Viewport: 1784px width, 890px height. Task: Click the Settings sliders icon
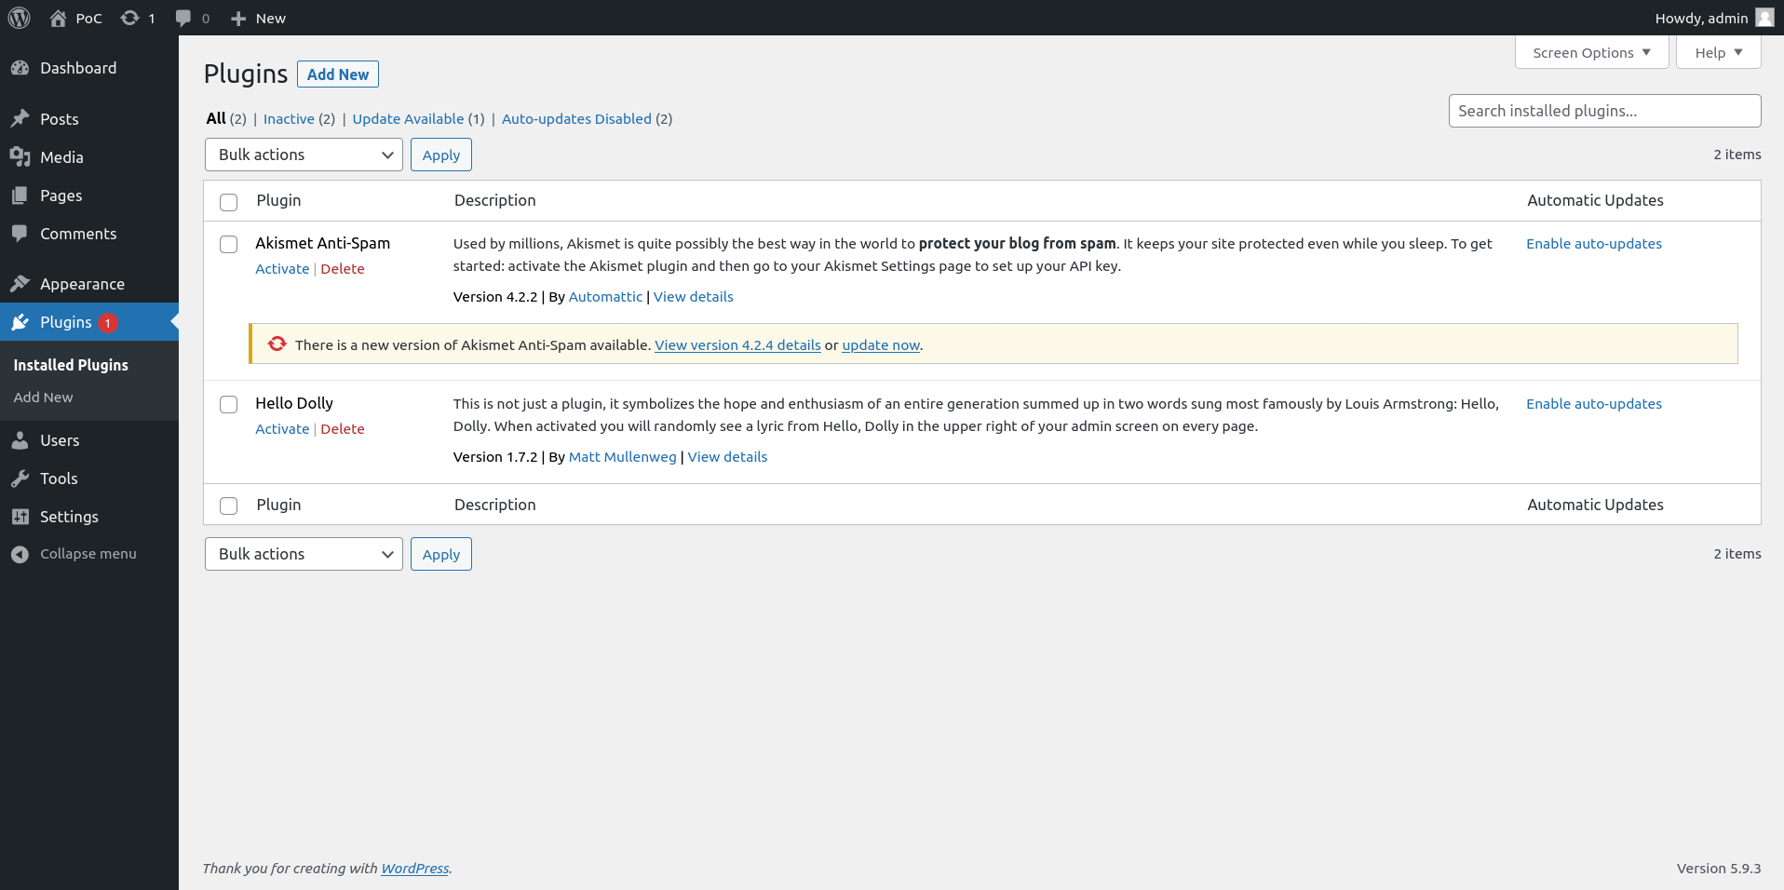(20, 517)
